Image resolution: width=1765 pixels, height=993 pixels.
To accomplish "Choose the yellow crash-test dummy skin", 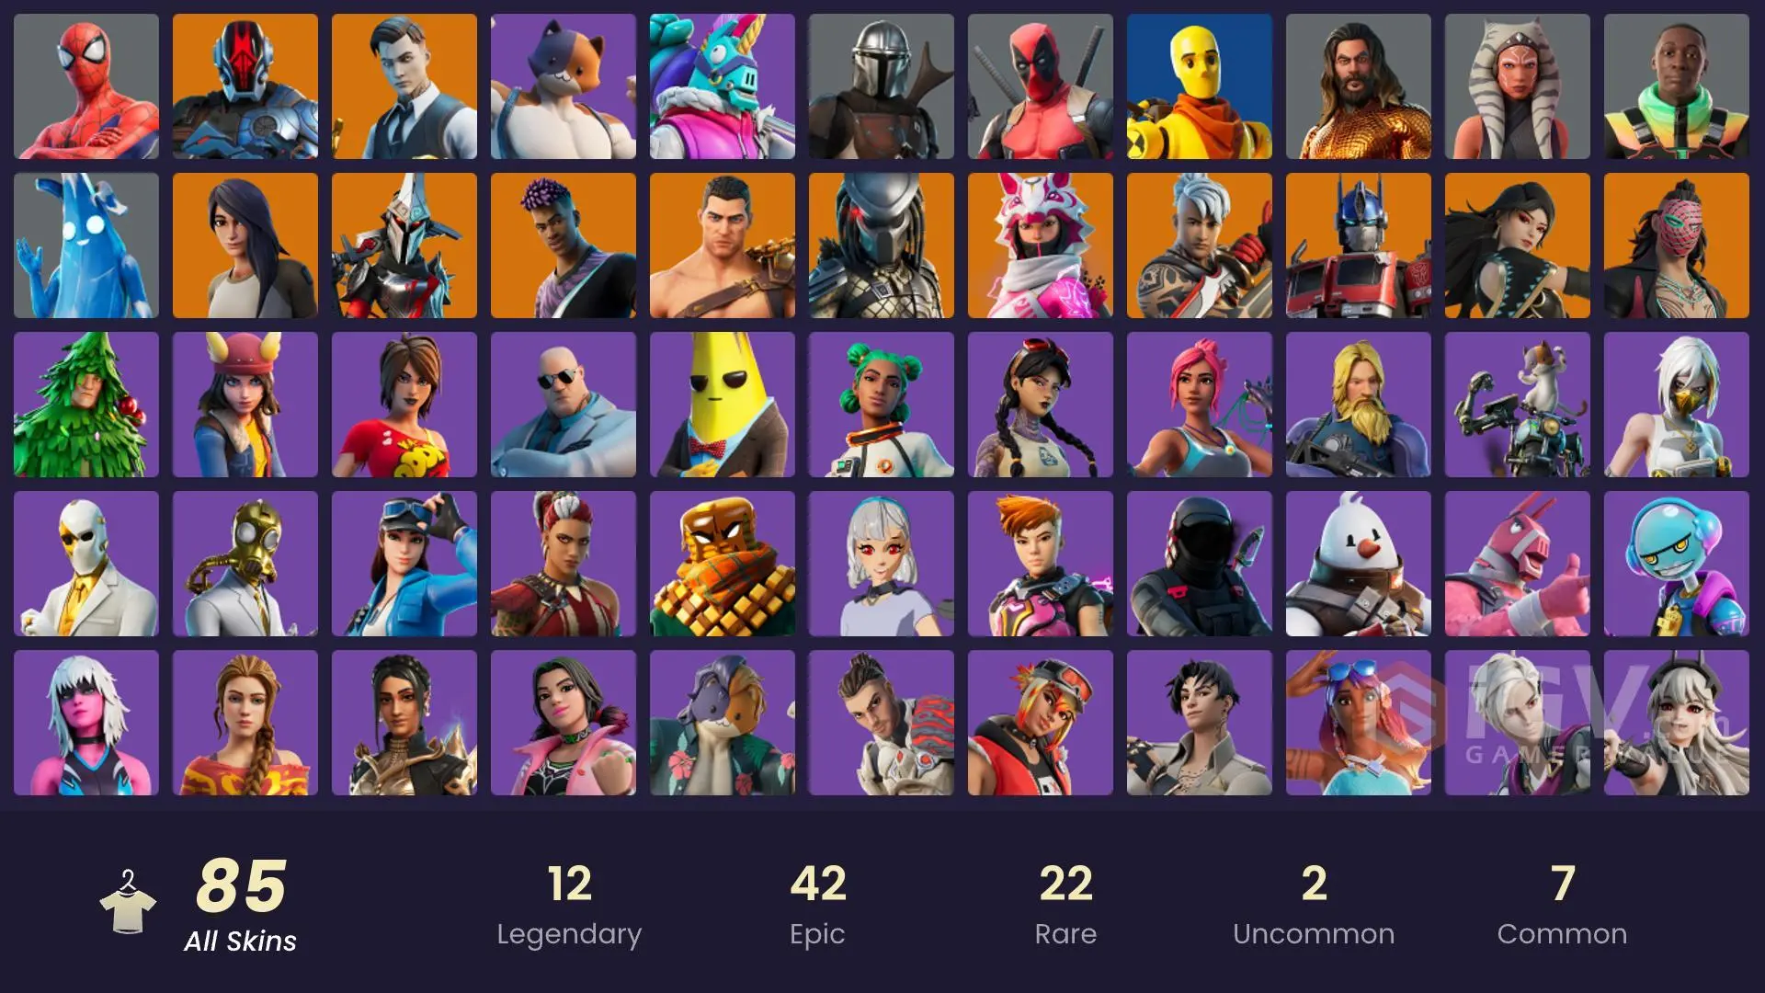I will click(1200, 86).
